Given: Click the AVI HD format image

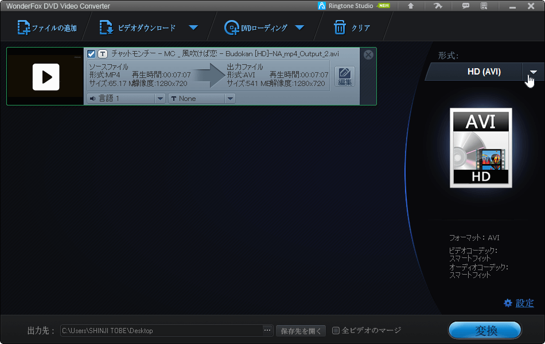Looking at the screenshot, I should (x=481, y=148).
